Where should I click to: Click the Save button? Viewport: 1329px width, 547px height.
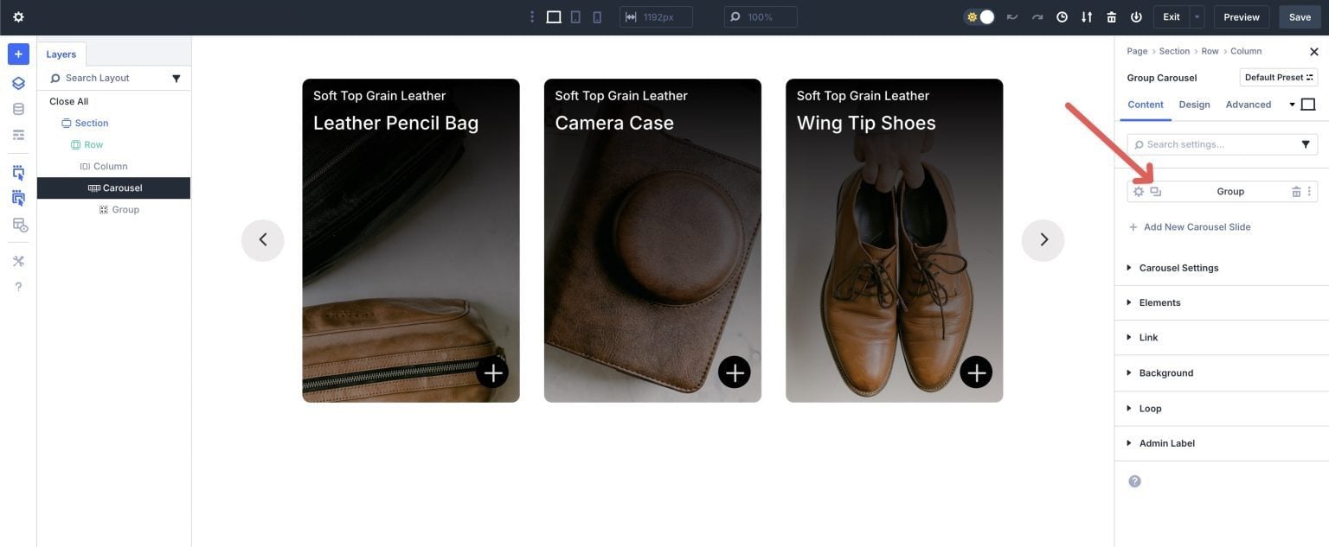coord(1301,16)
